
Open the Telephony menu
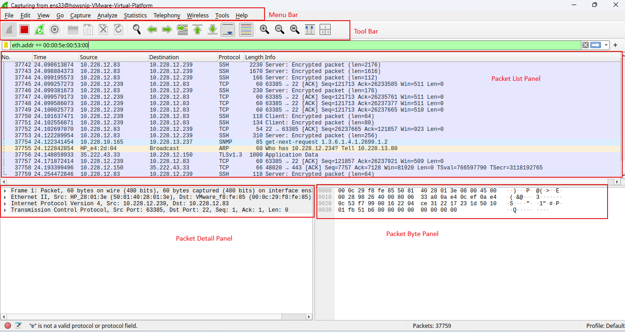[167, 15]
